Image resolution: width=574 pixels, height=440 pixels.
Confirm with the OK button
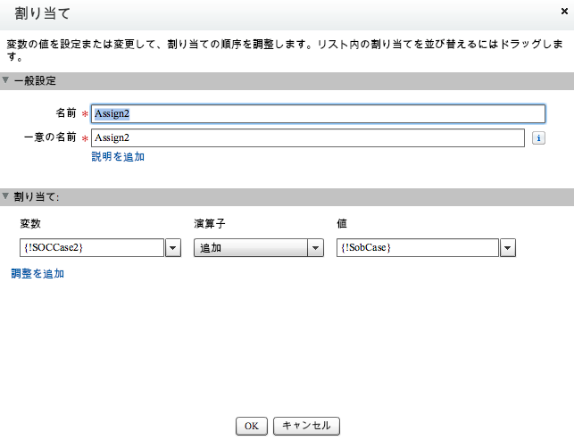pyautogui.click(x=252, y=426)
